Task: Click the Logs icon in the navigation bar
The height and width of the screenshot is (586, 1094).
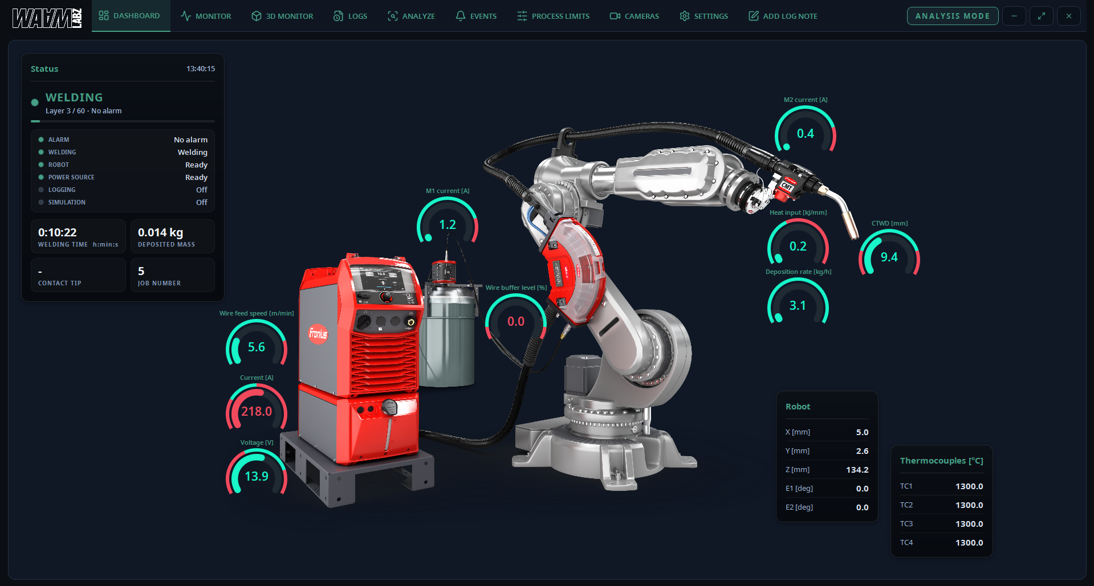Action: tap(338, 16)
